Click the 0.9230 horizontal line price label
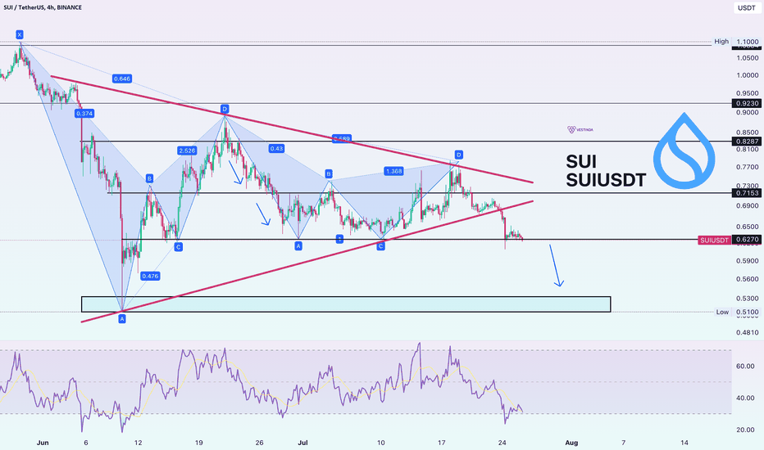764x450 pixels. click(747, 104)
